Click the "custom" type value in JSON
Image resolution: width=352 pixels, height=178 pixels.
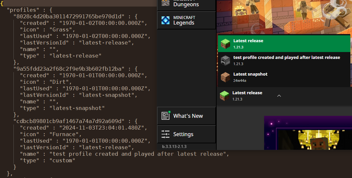coord(62,161)
